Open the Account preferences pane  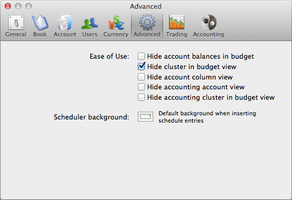(x=65, y=26)
